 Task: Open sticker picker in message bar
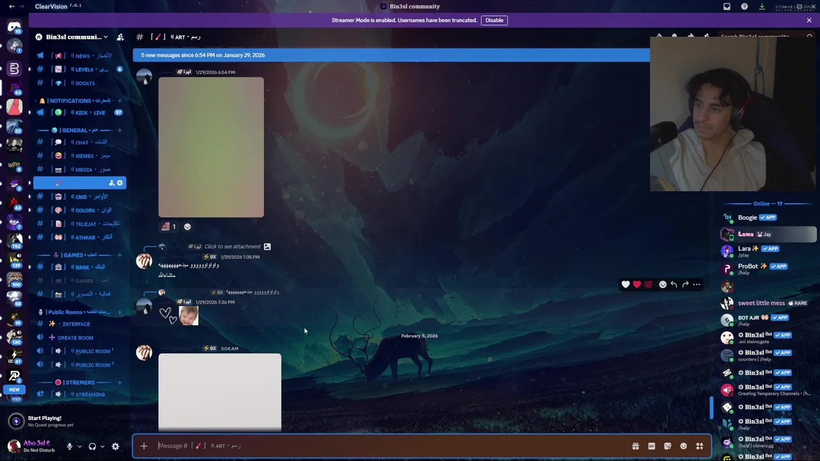pos(668,446)
